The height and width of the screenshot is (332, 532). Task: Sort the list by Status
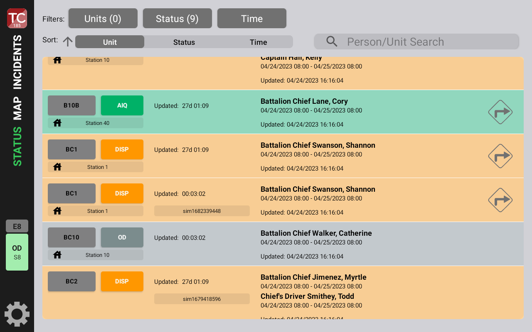coord(184,42)
